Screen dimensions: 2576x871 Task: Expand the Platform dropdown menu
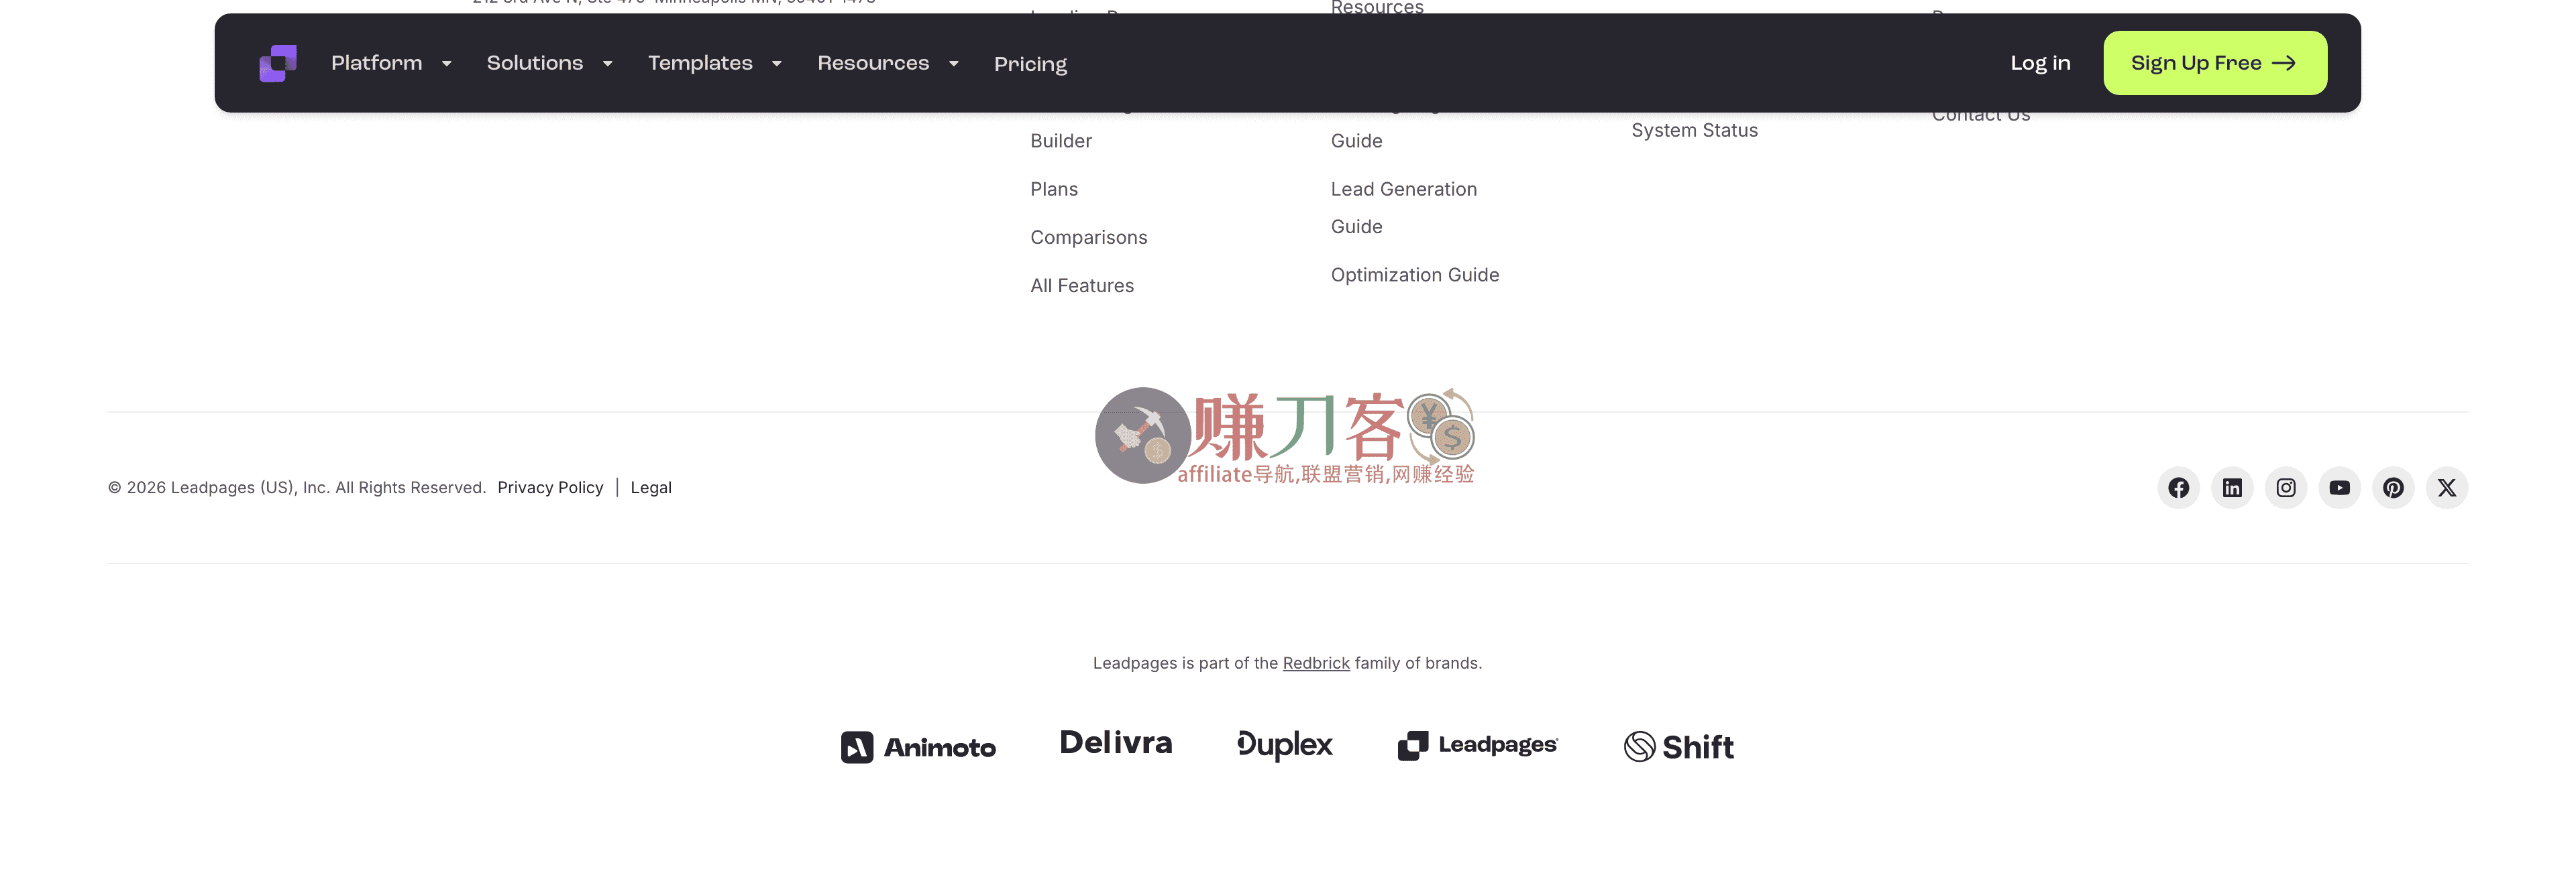pyautogui.click(x=390, y=62)
